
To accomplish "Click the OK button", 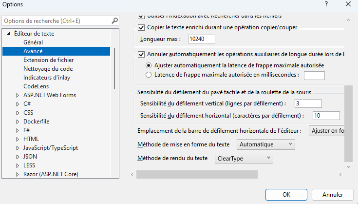I will (287, 194).
